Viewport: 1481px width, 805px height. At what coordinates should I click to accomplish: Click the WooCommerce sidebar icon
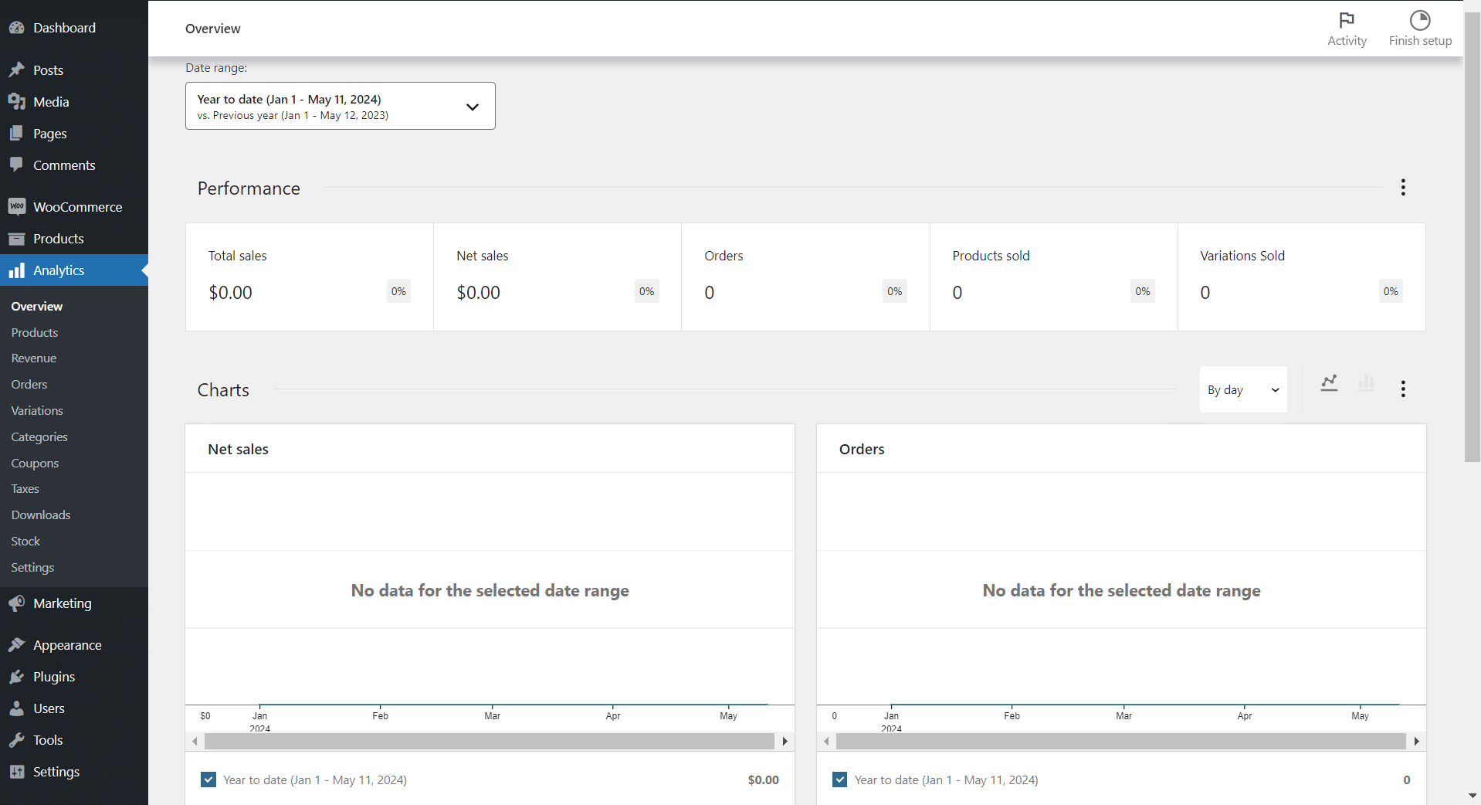[16, 206]
